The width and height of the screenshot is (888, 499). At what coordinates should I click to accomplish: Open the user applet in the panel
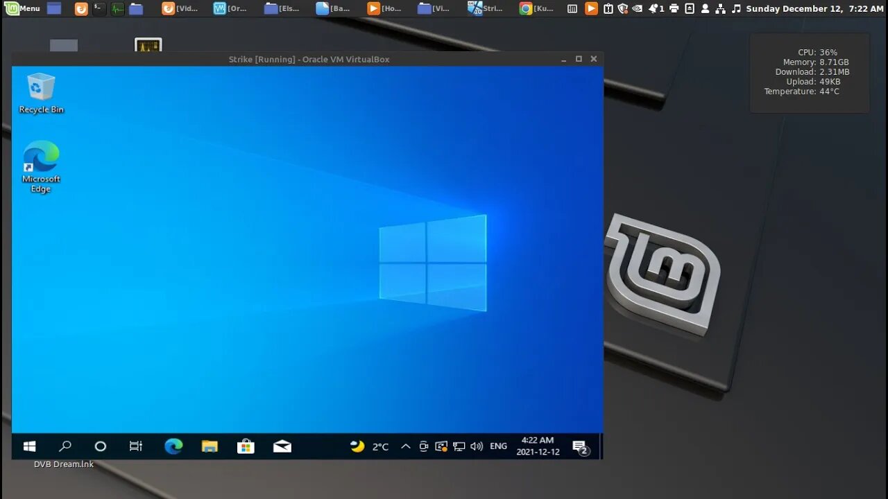pyautogui.click(x=706, y=9)
